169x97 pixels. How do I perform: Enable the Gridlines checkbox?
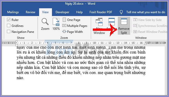[x=9, y=26]
